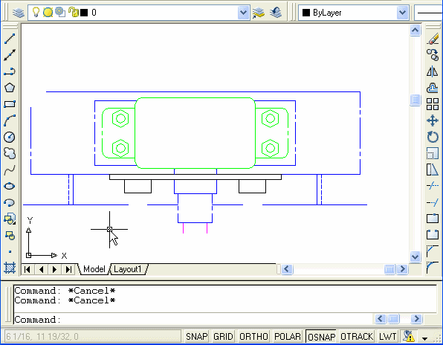This screenshot has width=443, height=345.
Task: Select the Line tool
Action: point(10,39)
